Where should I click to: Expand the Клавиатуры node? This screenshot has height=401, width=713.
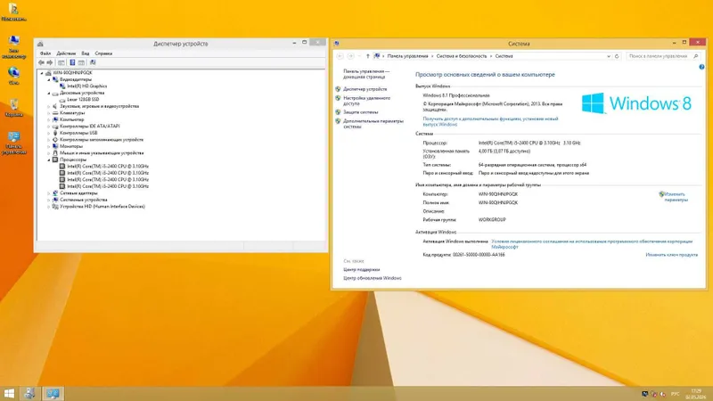(49, 113)
